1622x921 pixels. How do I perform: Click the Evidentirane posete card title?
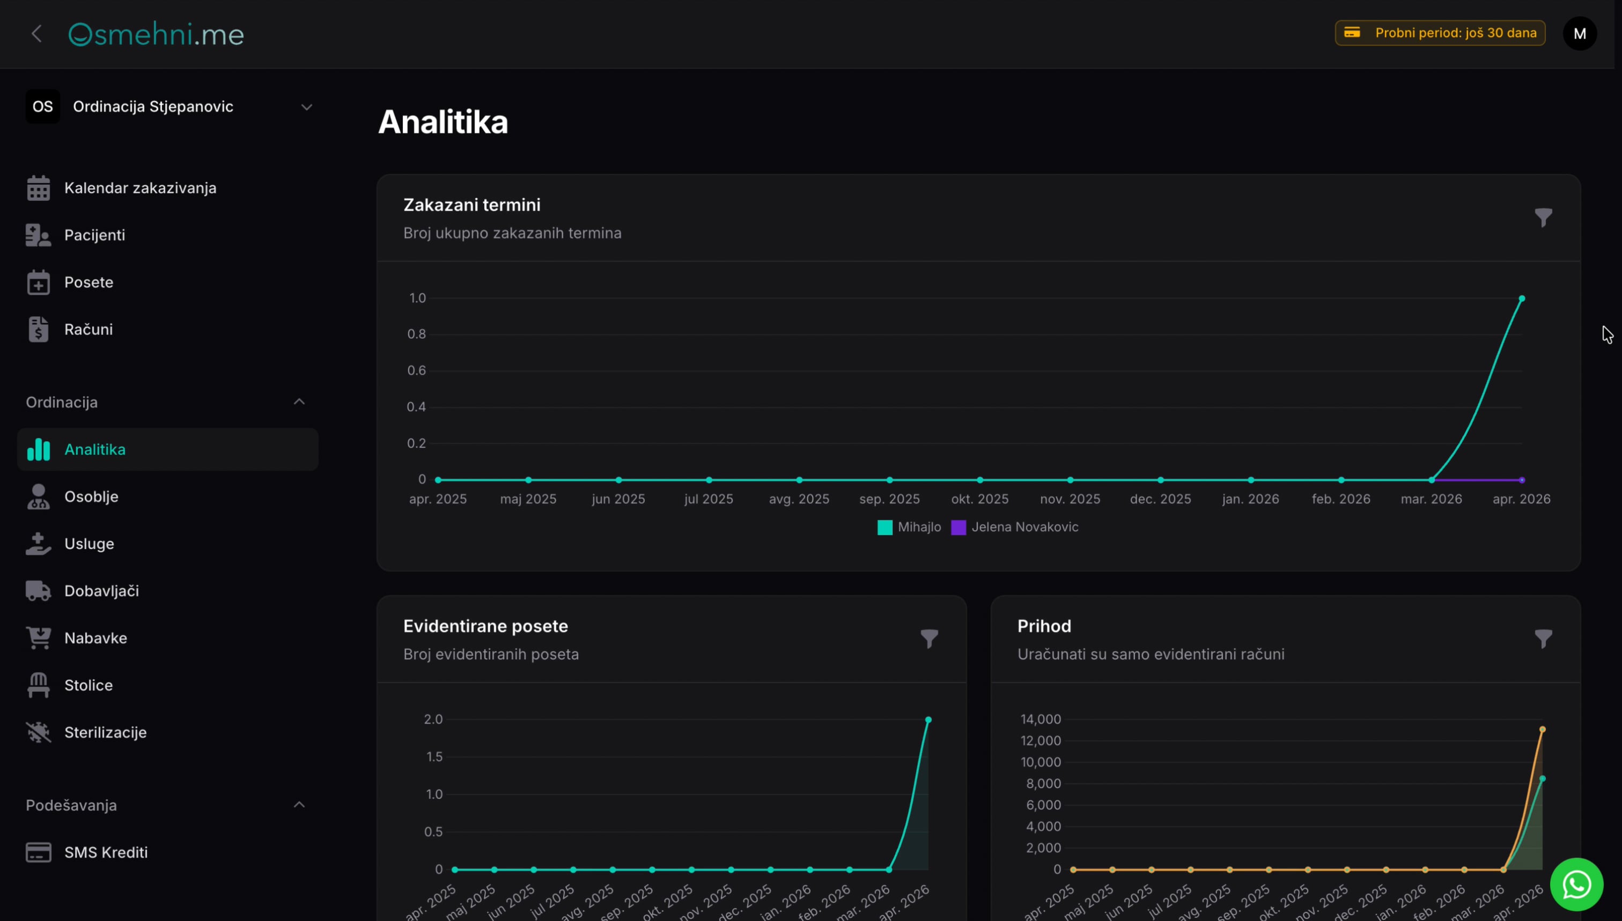[486, 626]
